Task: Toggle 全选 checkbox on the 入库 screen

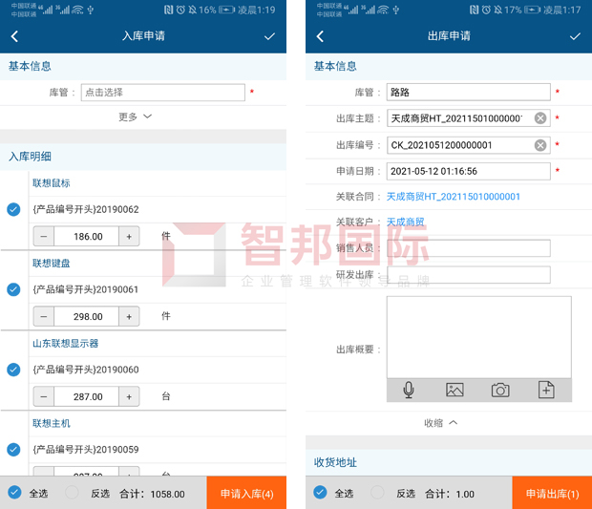Action: click(14, 493)
